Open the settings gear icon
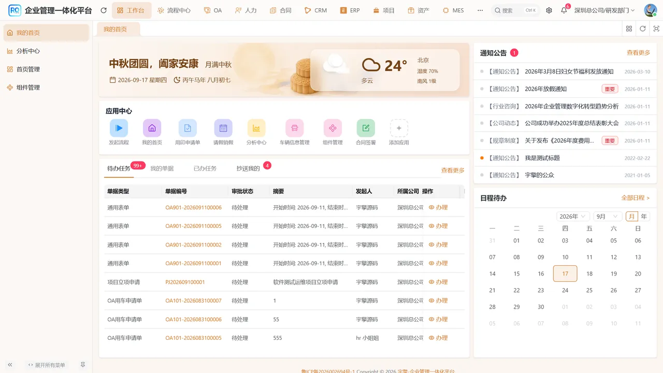The image size is (663, 373). pyautogui.click(x=549, y=10)
